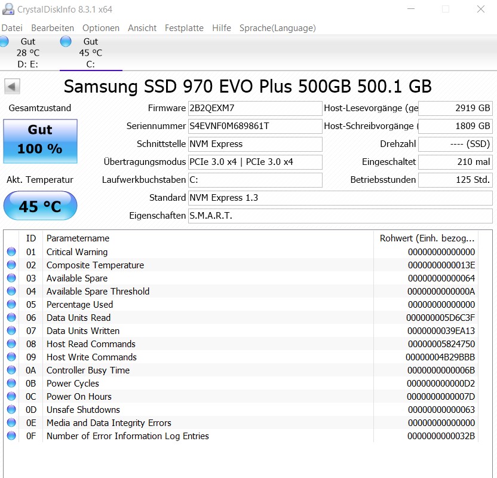497x478 pixels.
Task: Minimize the CrystalDiskInfo window
Action: [x=411, y=9]
